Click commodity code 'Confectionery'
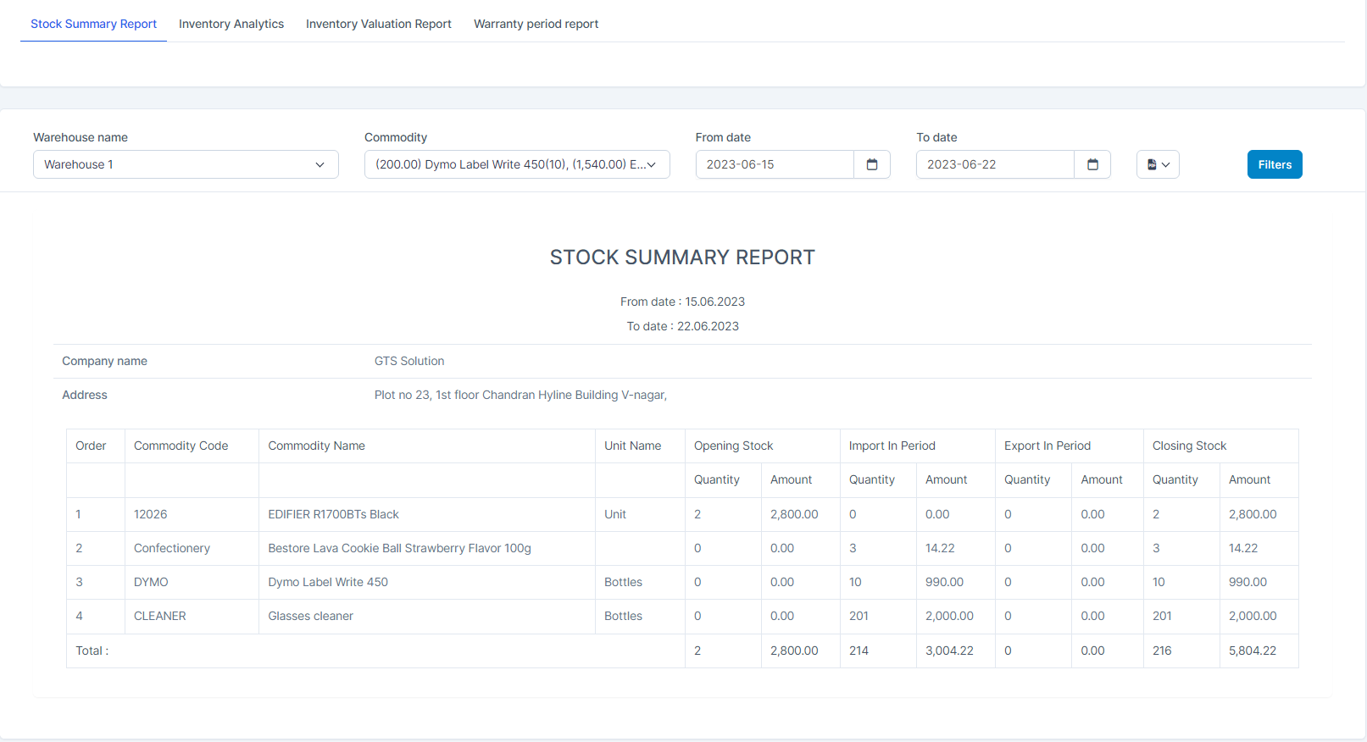 pos(172,548)
